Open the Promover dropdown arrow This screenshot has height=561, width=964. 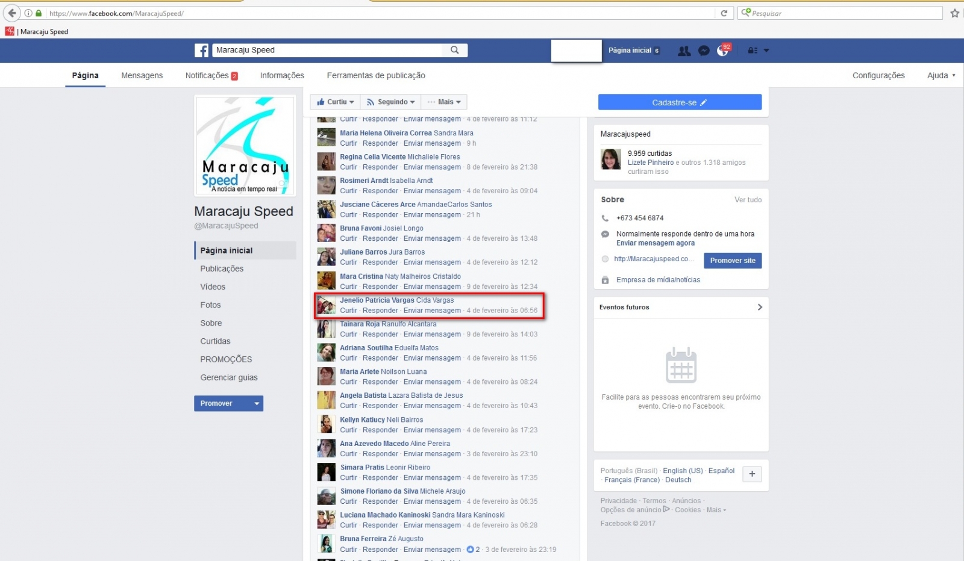257,403
